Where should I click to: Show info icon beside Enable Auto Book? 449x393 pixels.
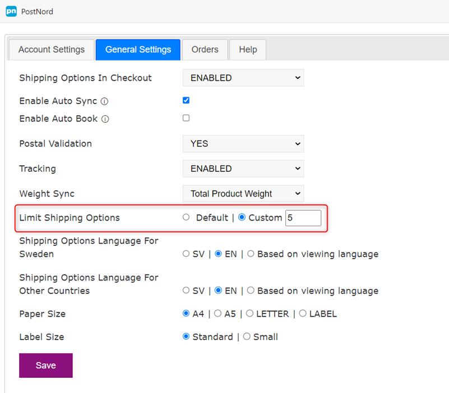[105, 119]
